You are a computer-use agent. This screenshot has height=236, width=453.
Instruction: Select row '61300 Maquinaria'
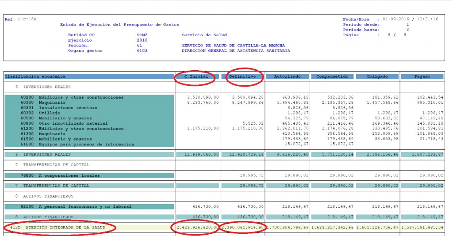pyautogui.click(x=89, y=133)
